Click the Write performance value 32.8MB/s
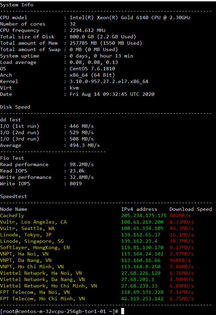Image resolution: width=216 pixels, height=315 pixels. point(82,177)
